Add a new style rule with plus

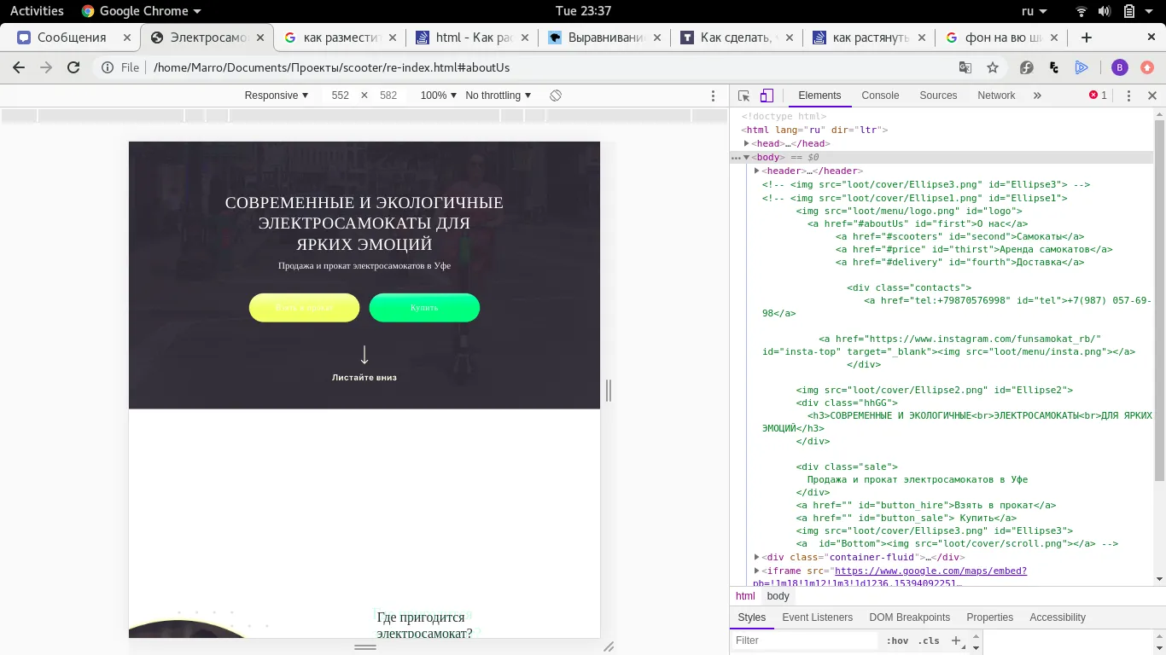click(x=956, y=640)
